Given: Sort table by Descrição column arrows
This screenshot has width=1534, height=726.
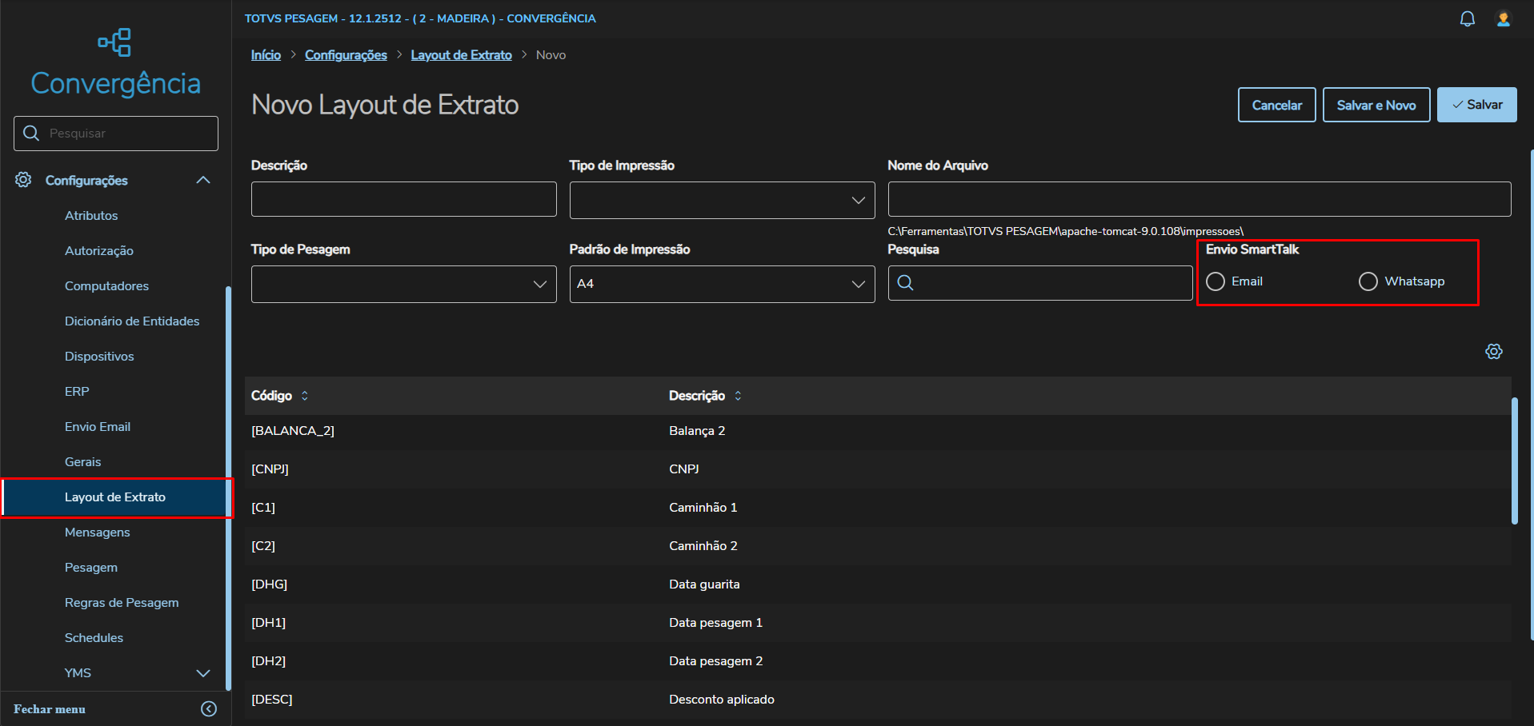Looking at the screenshot, I should click(738, 396).
